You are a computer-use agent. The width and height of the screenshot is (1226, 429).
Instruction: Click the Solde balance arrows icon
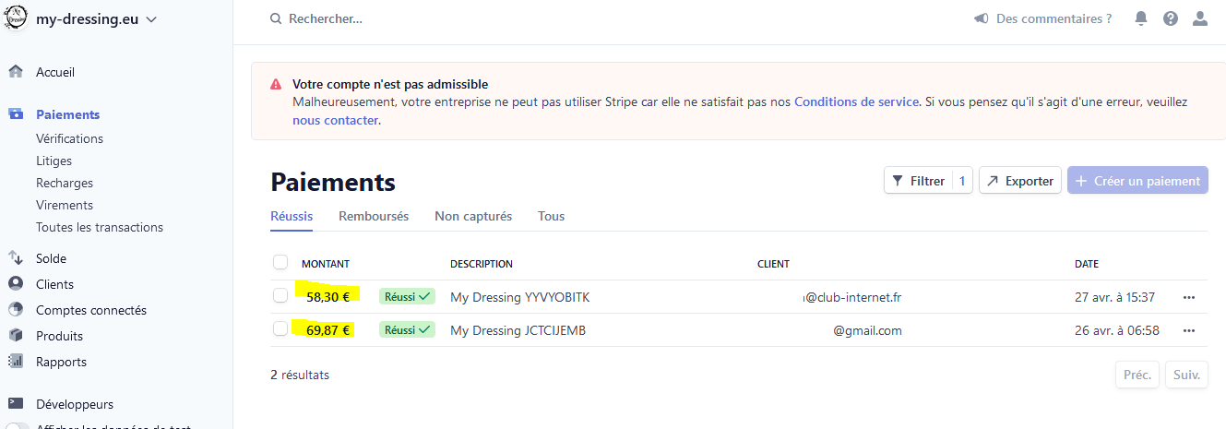pos(16,258)
